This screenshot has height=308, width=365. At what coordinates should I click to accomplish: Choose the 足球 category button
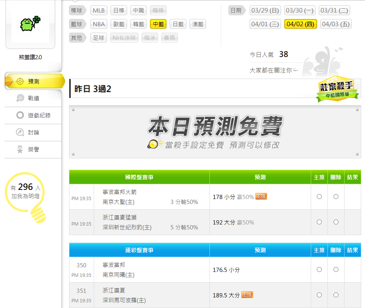99,38
